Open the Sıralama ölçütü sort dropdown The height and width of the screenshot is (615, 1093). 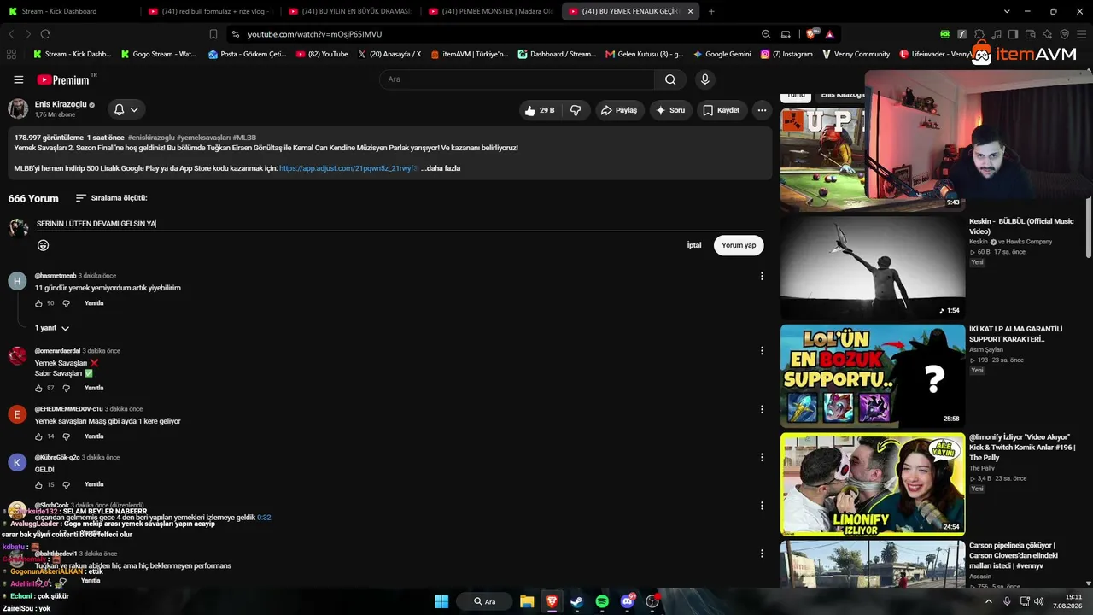[x=111, y=198]
